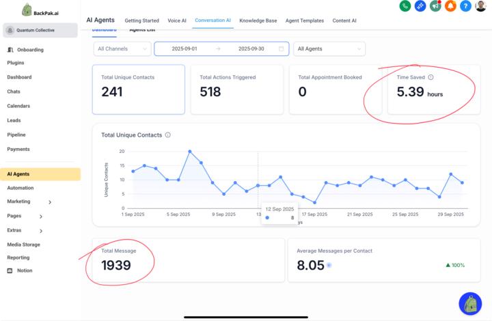This screenshot has width=492, height=321.
Task: Open the All Agents filter dropdown
Action: 329,49
